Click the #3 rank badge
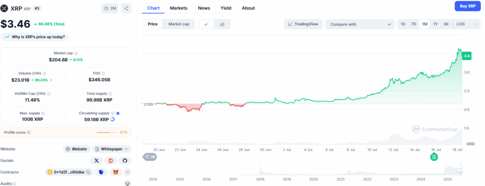This screenshot has height=186, width=485. pyautogui.click(x=37, y=8)
